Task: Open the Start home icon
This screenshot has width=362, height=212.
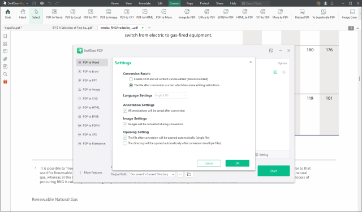Action: point(8,14)
